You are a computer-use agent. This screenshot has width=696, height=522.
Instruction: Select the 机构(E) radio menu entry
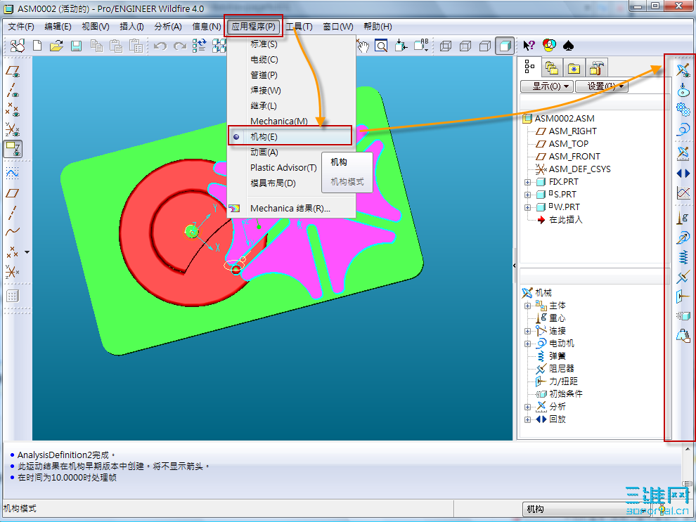click(290, 136)
